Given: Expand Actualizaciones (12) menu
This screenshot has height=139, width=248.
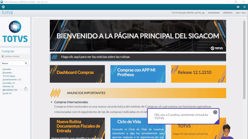Looking at the screenshot, I should tap(12, 80).
